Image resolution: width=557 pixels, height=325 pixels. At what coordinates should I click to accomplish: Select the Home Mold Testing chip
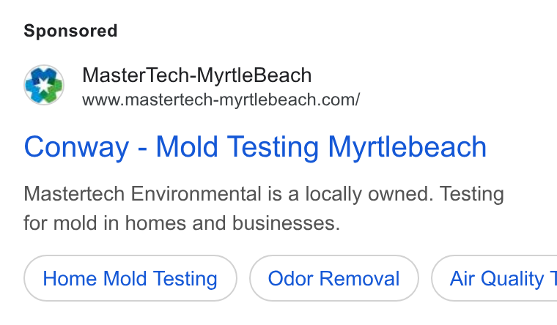click(x=130, y=279)
